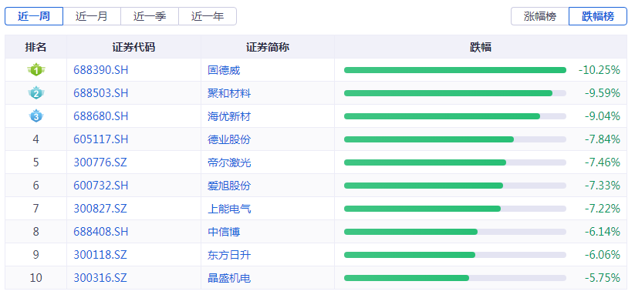
Task: Click the 中信博 decline bar
Action: pyautogui.click(x=455, y=232)
